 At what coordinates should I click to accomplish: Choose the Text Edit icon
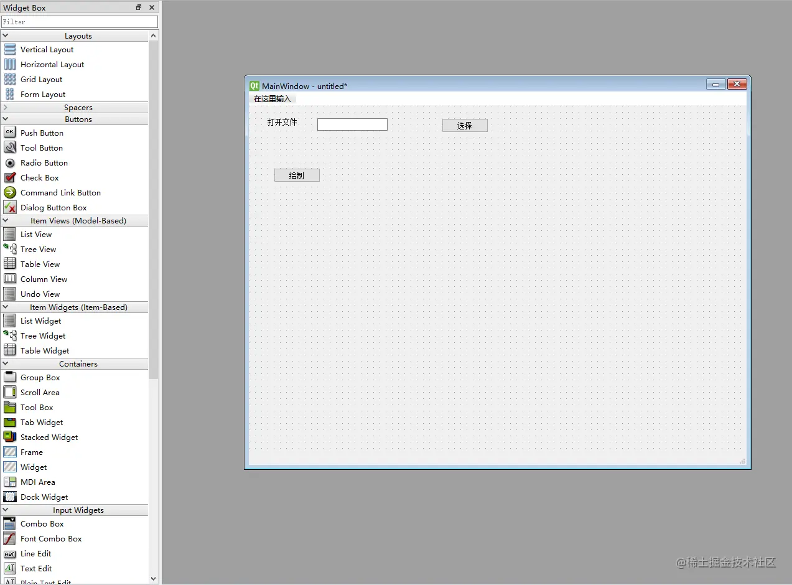10,569
